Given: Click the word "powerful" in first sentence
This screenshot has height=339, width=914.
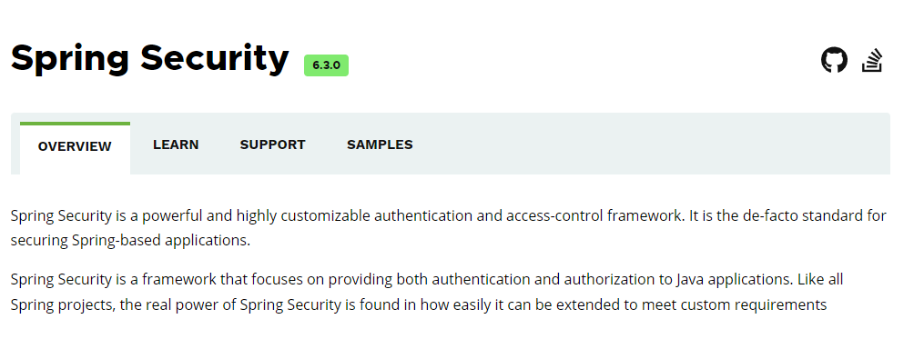Looking at the screenshot, I should point(171,216).
